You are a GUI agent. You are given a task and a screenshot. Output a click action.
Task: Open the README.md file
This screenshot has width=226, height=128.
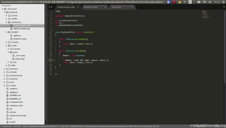(x=15, y=99)
